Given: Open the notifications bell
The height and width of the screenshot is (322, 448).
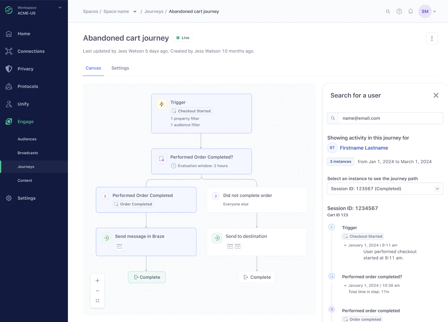Looking at the screenshot, I should pos(411,12).
